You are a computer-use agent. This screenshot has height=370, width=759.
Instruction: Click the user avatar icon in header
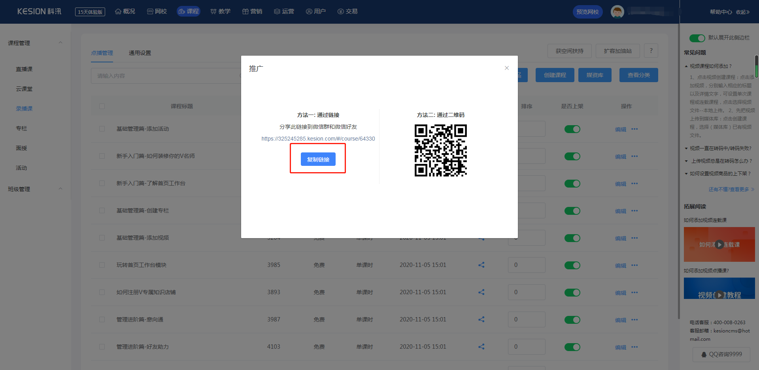point(617,12)
